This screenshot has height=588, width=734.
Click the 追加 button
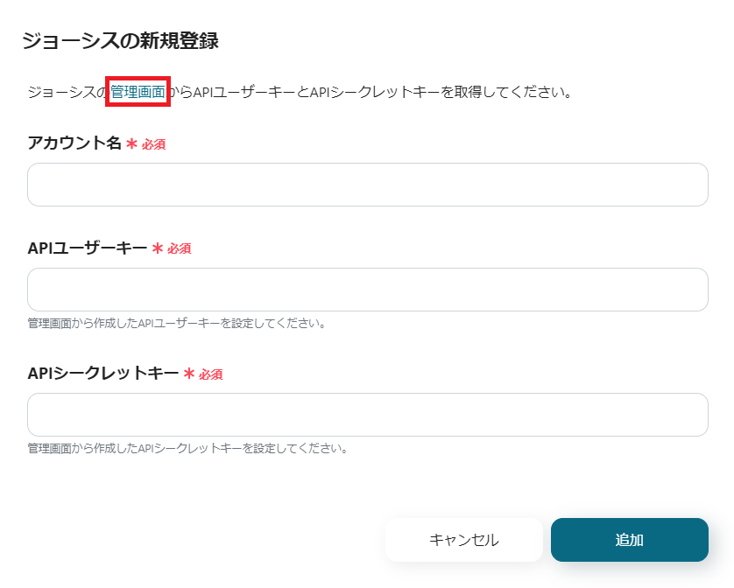coord(629,540)
